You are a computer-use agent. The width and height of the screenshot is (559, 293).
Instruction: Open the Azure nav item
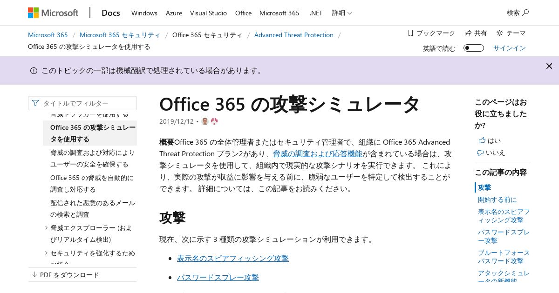point(174,13)
